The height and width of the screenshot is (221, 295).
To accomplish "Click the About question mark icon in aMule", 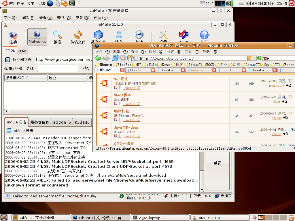I will (x=204, y=35).
